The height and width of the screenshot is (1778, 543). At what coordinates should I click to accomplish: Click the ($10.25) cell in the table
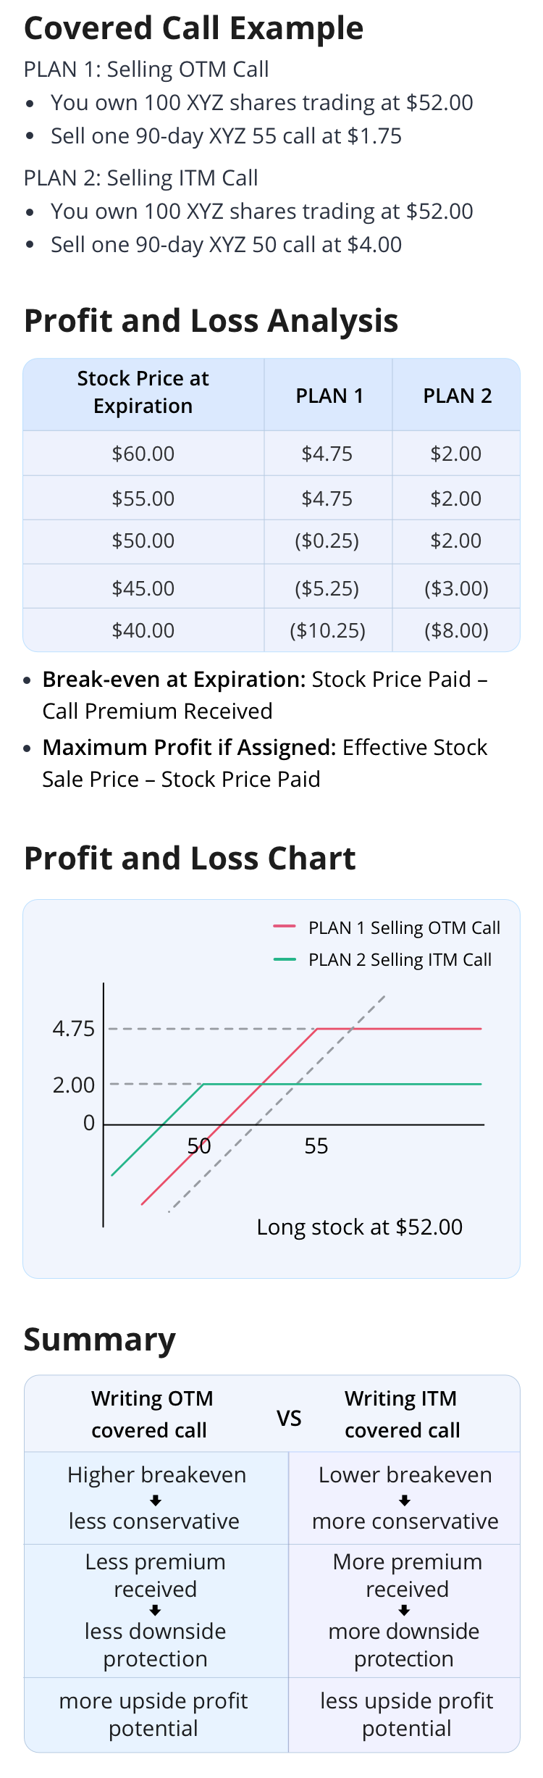(x=327, y=630)
